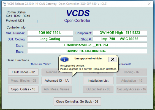Click the Soft. Coding field showing Long Coding
Viewport: 155px width, 110px height.
point(50,39)
